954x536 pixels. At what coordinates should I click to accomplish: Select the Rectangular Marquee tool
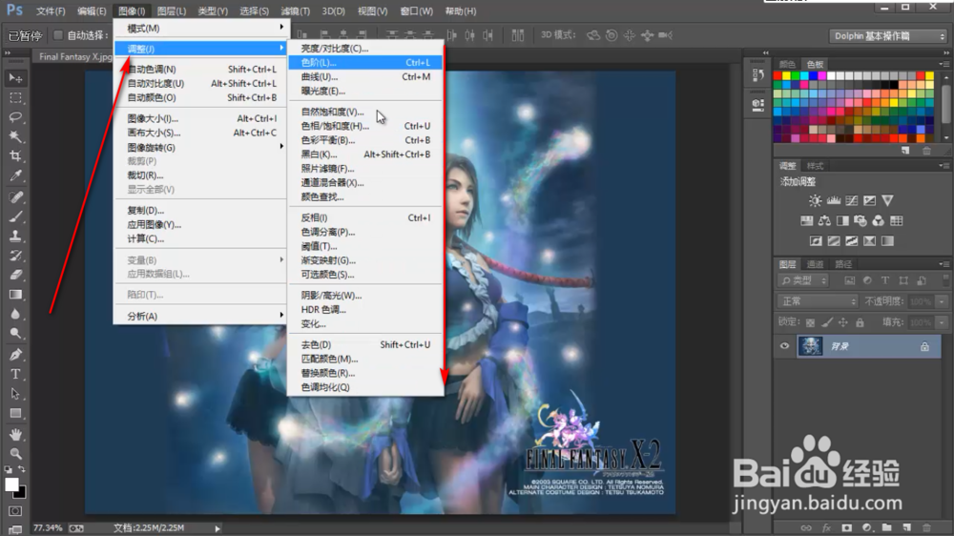15,98
